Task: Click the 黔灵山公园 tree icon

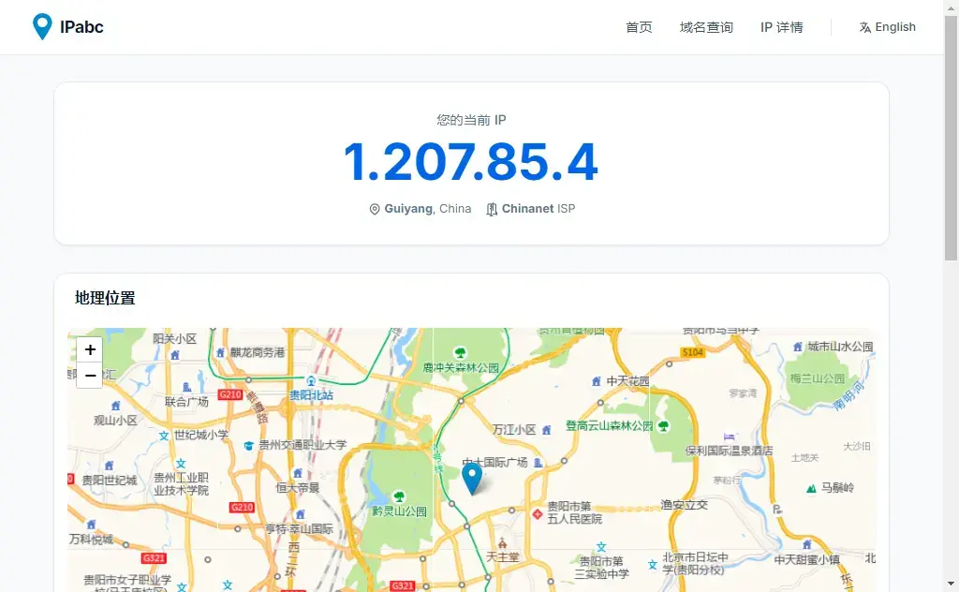Action: point(399,496)
